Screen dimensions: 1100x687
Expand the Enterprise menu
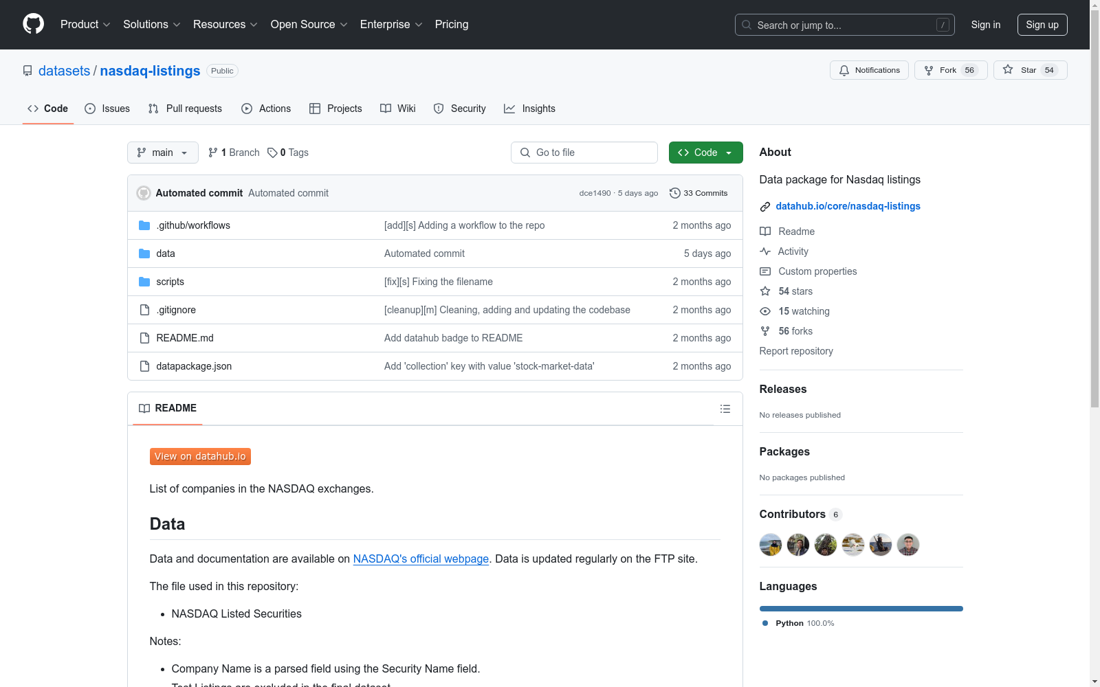point(391,25)
